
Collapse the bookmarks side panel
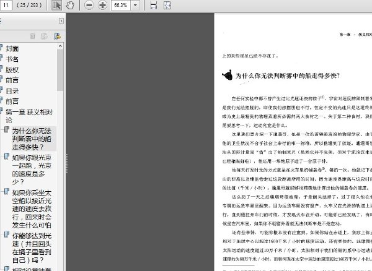[x=61, y=21]
